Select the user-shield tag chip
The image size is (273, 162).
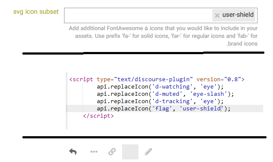(233, 15)
